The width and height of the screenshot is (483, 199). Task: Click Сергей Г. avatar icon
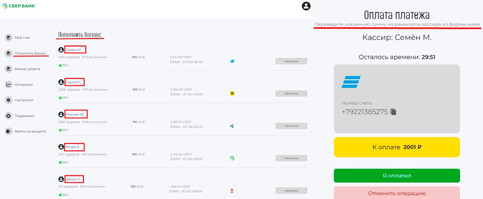pyautogui.click(x=61, y=82)
